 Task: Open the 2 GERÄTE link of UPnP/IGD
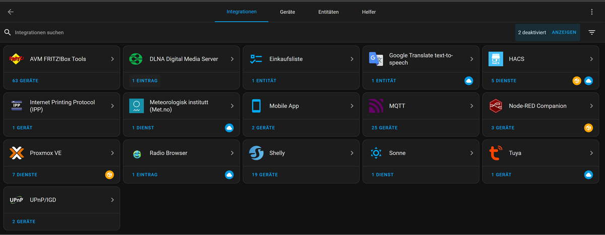[x=24, y=221]
